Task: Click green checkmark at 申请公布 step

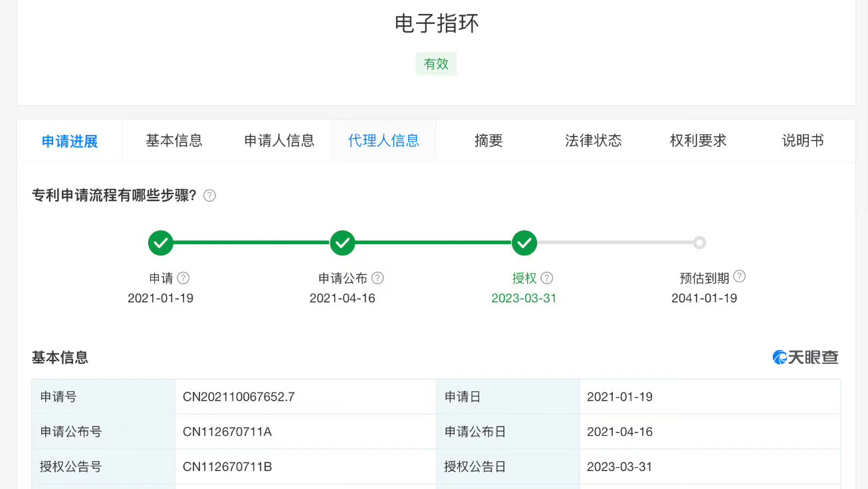Action: (342, 243)
